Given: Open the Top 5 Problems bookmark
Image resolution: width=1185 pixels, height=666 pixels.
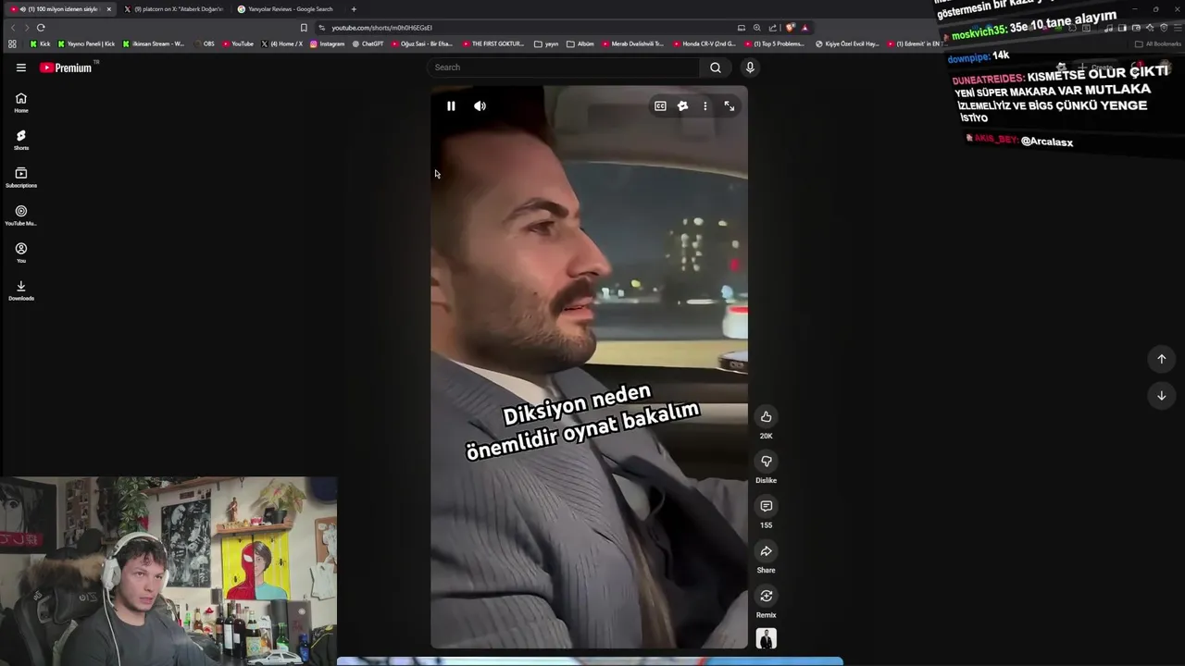Looking at the screenshot, I should [774, 43].
